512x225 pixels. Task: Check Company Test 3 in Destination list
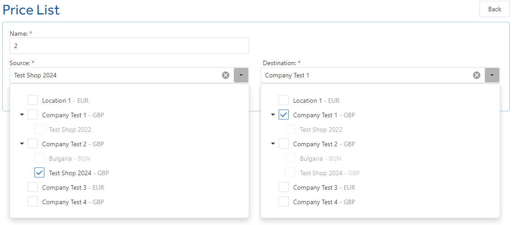click(x=284, y=187)
